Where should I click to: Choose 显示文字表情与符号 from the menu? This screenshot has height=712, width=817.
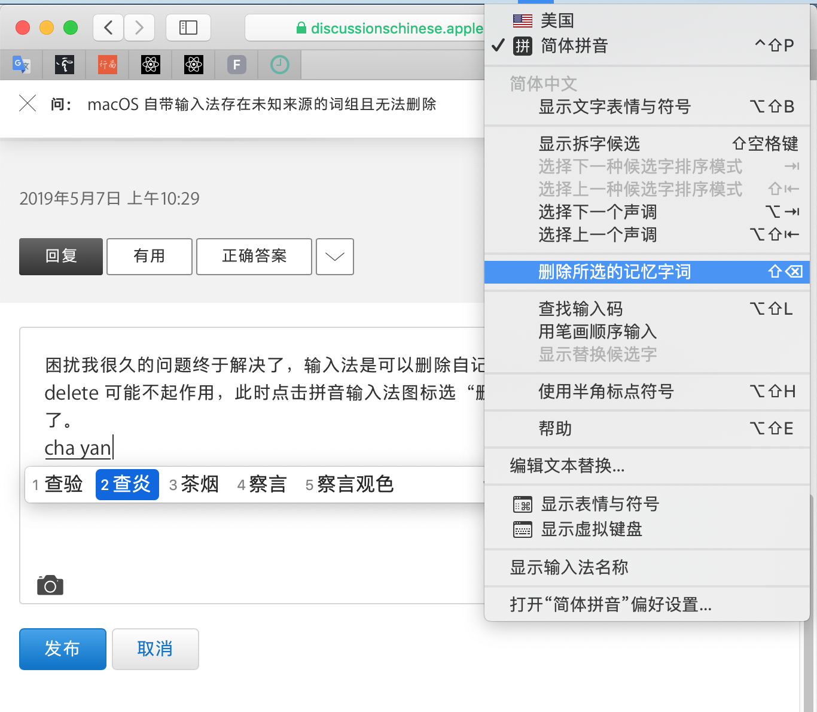[x=614, y=107]
